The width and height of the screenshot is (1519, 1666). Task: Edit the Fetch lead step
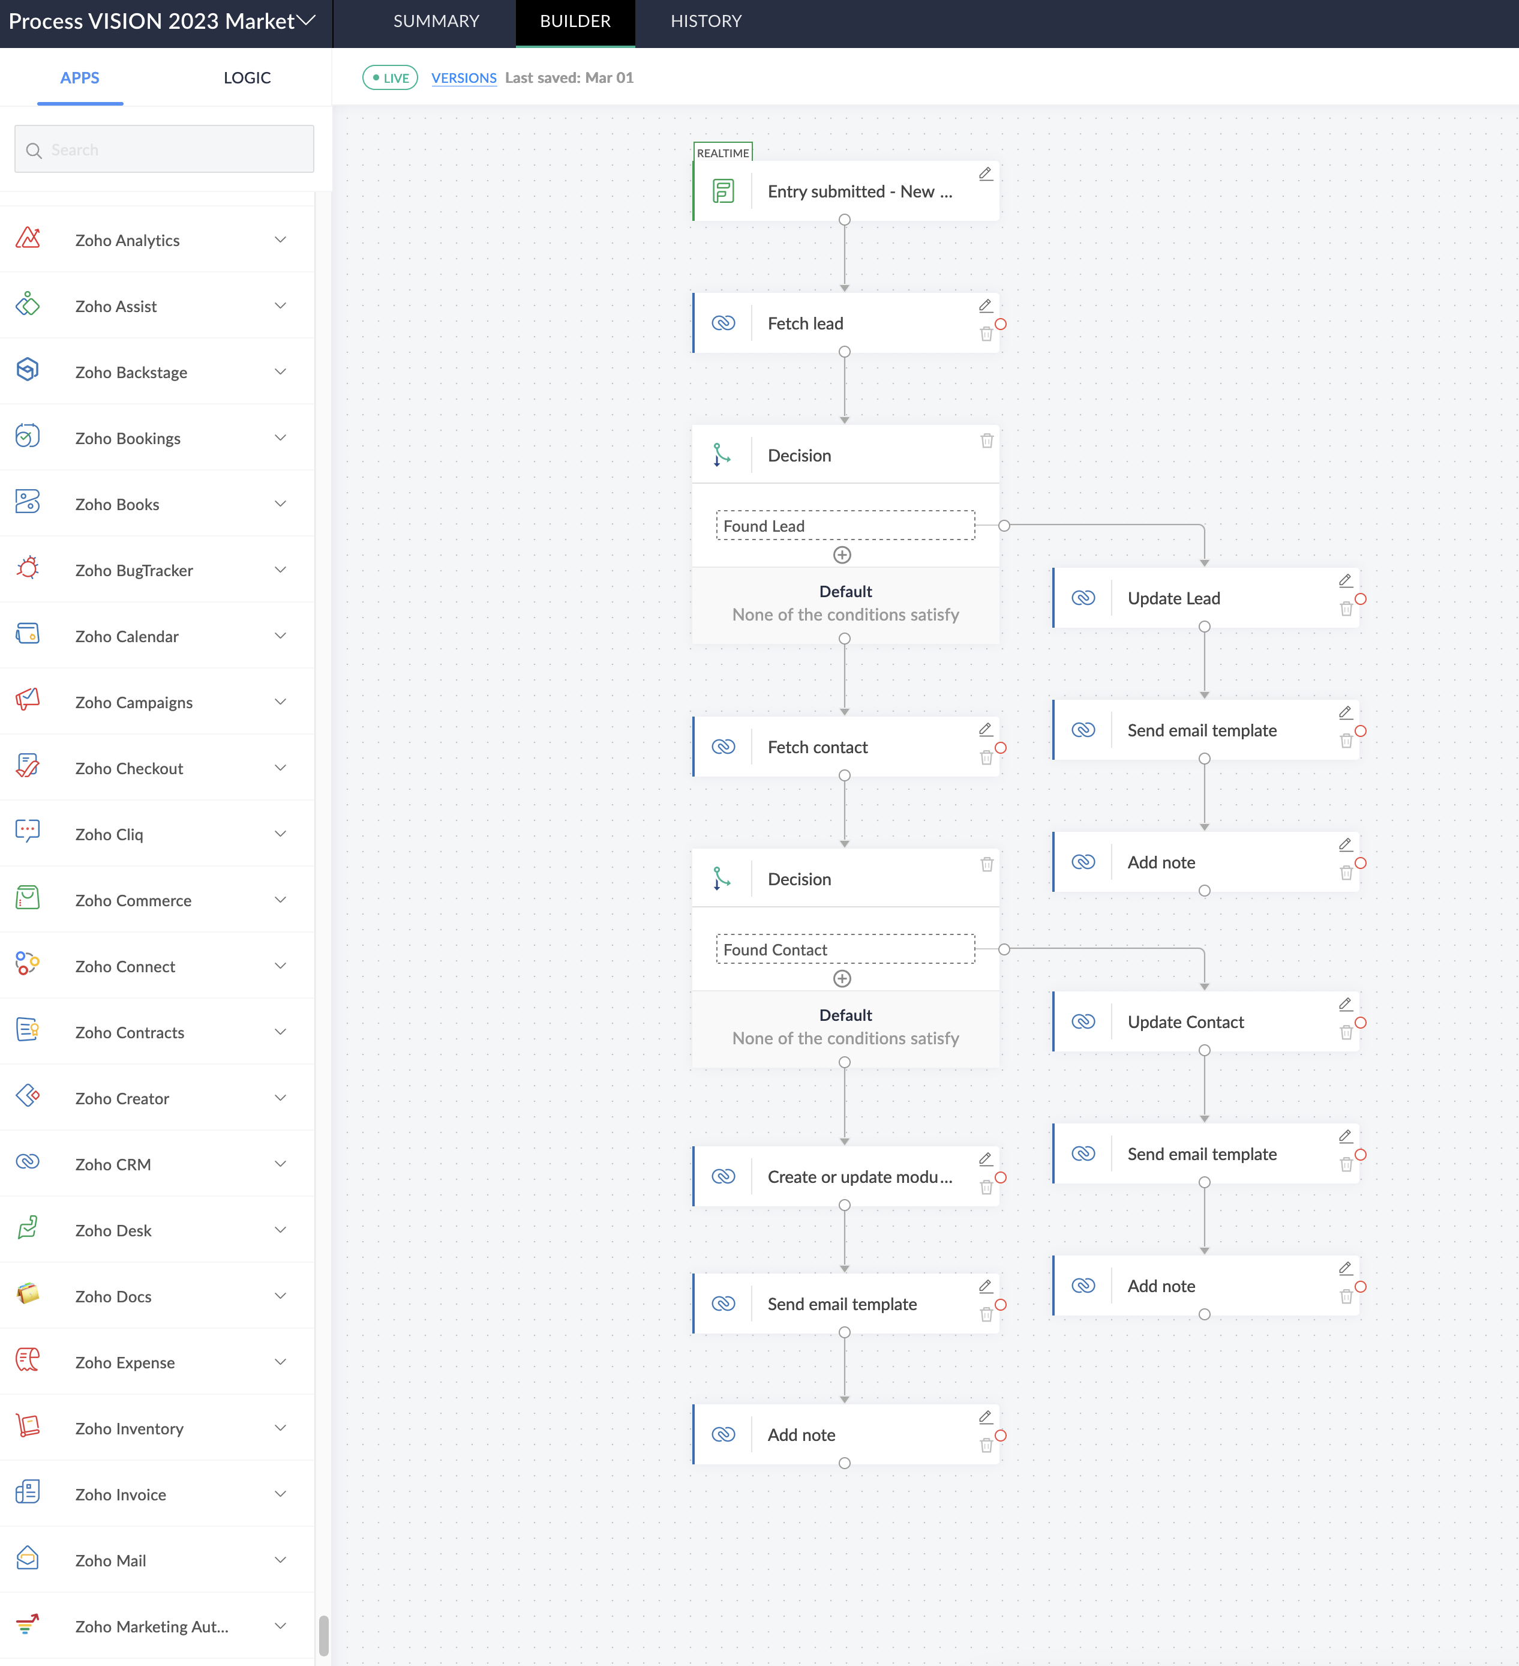[x=986, y=305]
